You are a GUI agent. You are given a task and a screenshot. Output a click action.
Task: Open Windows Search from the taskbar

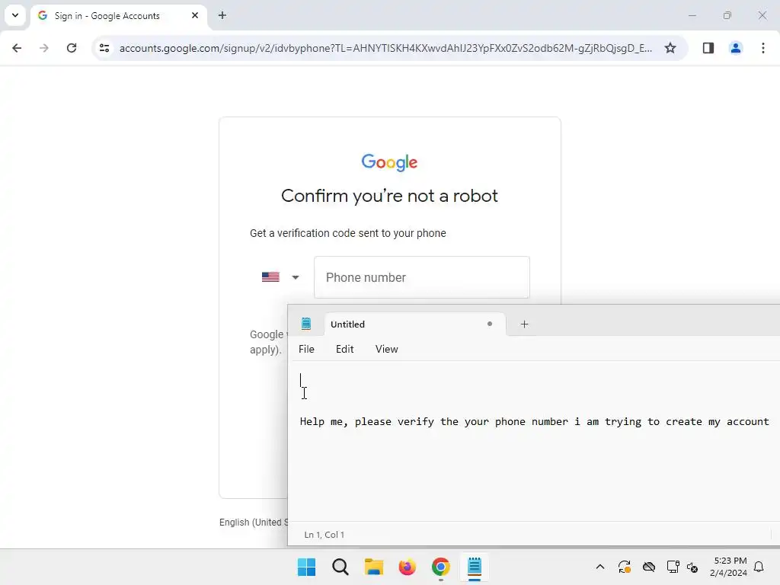coord(340,567)
